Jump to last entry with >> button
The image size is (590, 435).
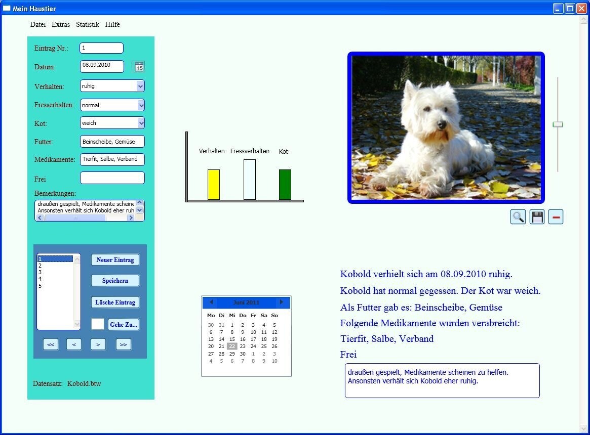124,344
